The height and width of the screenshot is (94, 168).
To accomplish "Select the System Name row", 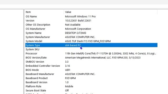I will 91,33.
